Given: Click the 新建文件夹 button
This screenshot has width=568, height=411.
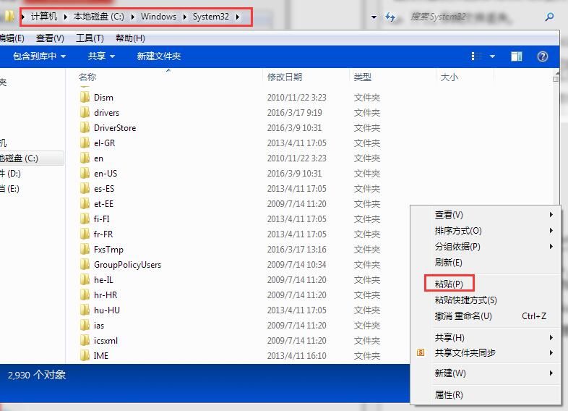Looking at the screenshot, I should [159, 56].
